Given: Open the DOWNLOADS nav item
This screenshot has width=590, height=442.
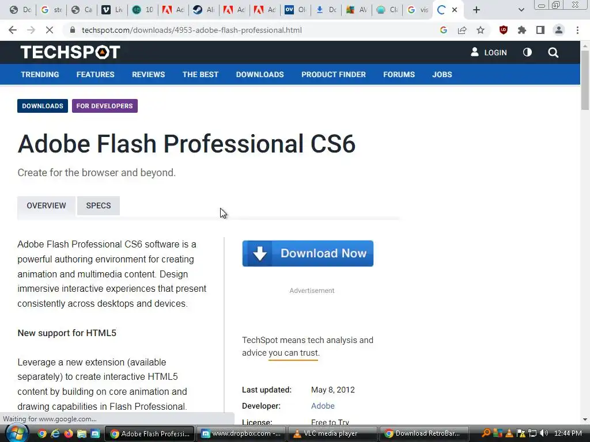Looking at the screenshot, I should point(260,74).
